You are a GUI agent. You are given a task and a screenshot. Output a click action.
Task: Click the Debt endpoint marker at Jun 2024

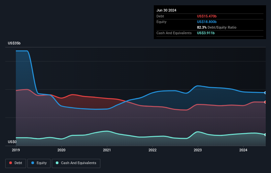point(265,102)
